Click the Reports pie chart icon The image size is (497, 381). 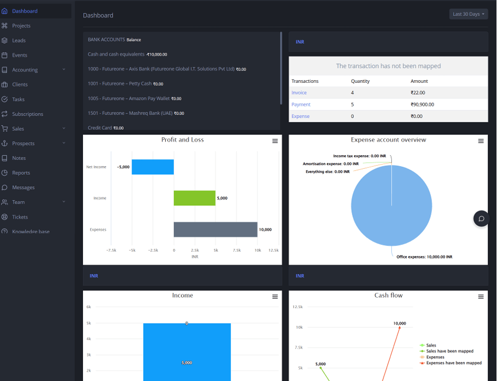(5, 173)
